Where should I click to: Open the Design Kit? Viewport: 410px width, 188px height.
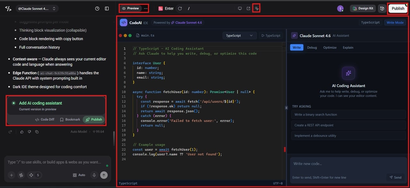(x=363, y=8)
